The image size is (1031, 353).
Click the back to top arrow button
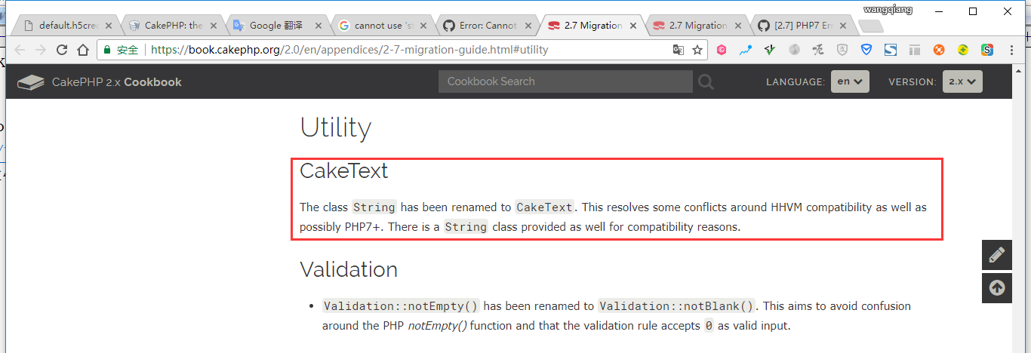click(996, 288)
